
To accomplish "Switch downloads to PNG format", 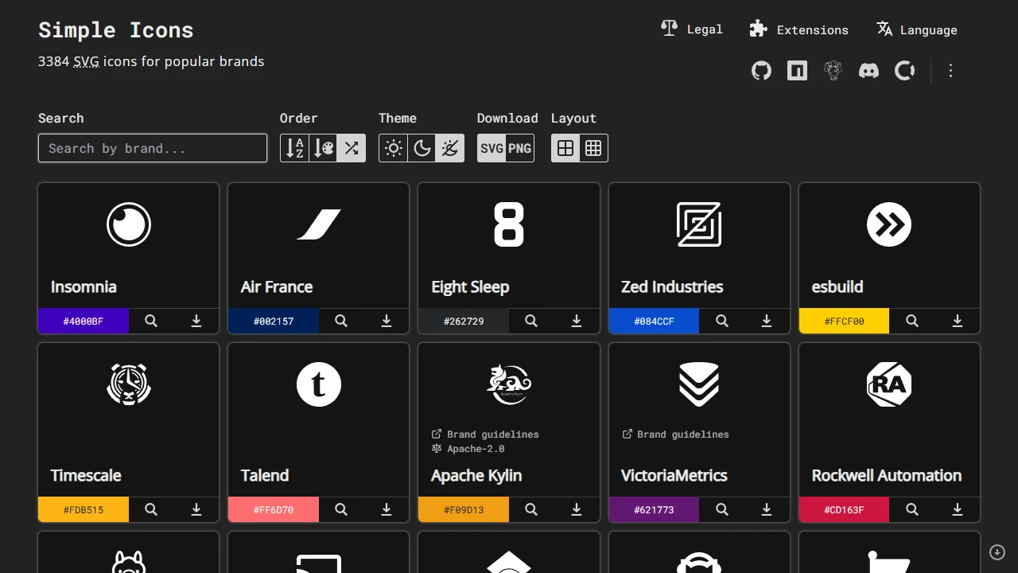I will pos(519,148).
